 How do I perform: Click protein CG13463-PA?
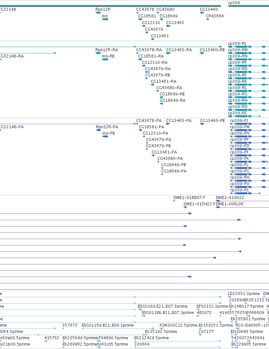coord(179,121)
